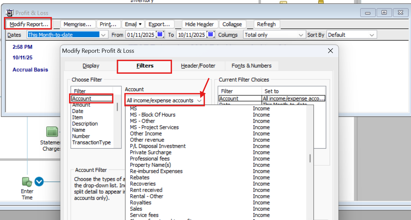This screenshot has width=411, height=220.
Task: Click the From date field
Action: click(x=140, y=35)
